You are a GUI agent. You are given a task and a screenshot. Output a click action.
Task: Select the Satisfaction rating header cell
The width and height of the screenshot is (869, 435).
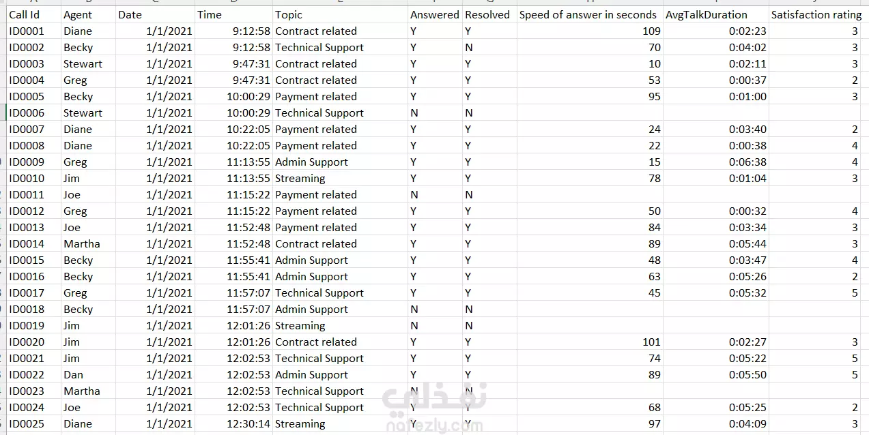point(818,14)
